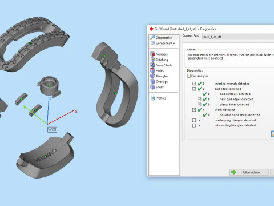Image resolution: width=274 pixels, height=206 pixels.
Task: Enable intersecting triangles detected checkbox
Action: (194, 125)
